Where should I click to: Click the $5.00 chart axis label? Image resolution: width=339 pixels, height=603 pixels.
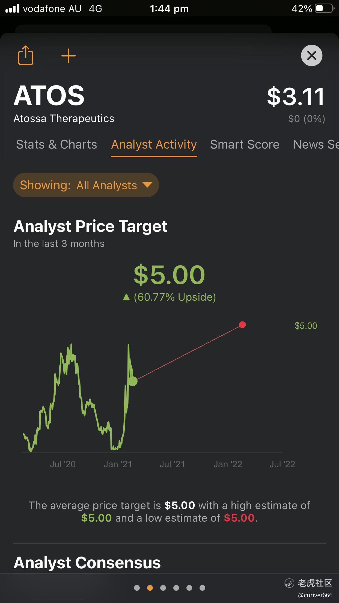pos(306,326)
